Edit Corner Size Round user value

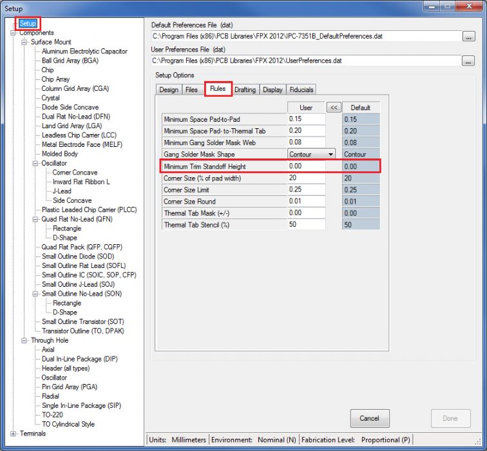pos(306,201)
